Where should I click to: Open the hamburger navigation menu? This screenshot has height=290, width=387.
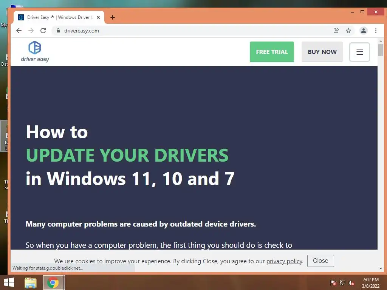pos(359,52)
